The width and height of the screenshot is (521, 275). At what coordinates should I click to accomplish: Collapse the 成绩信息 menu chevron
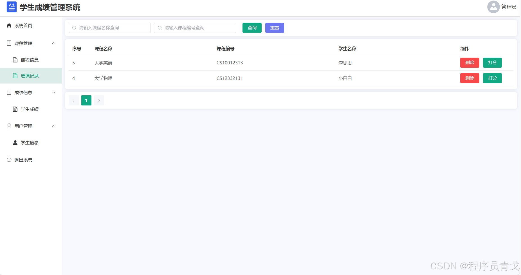click(54, 93)
